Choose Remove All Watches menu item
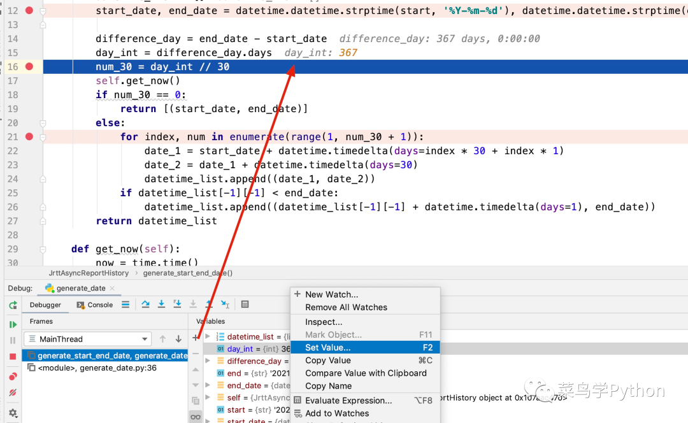The image size is (688, 423). [365, 307]
